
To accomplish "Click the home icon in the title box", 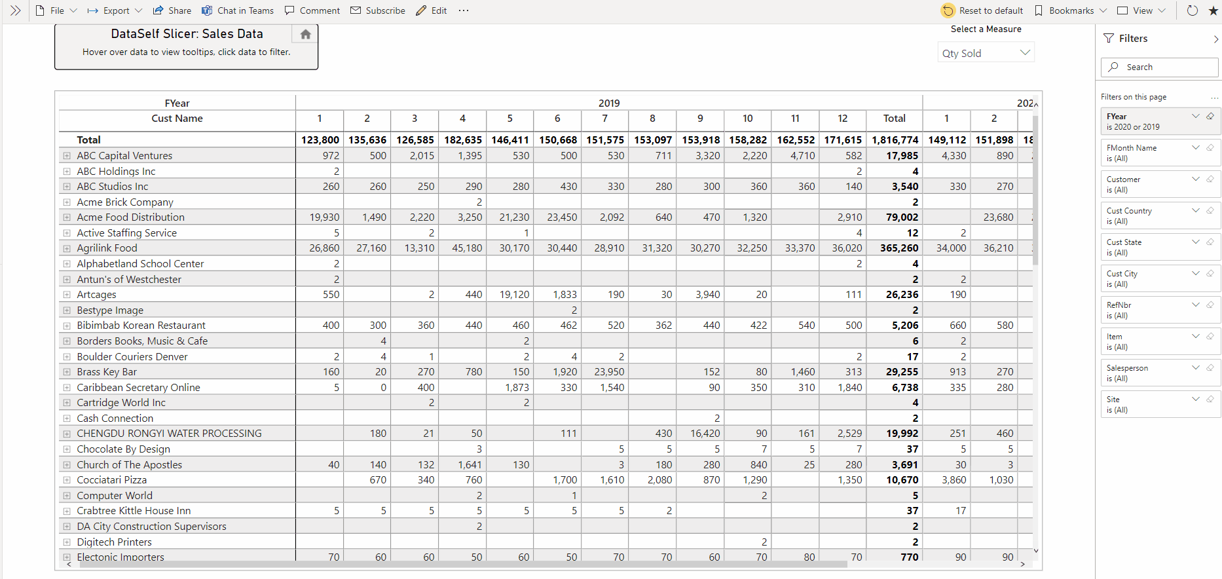I will [305, 35].
